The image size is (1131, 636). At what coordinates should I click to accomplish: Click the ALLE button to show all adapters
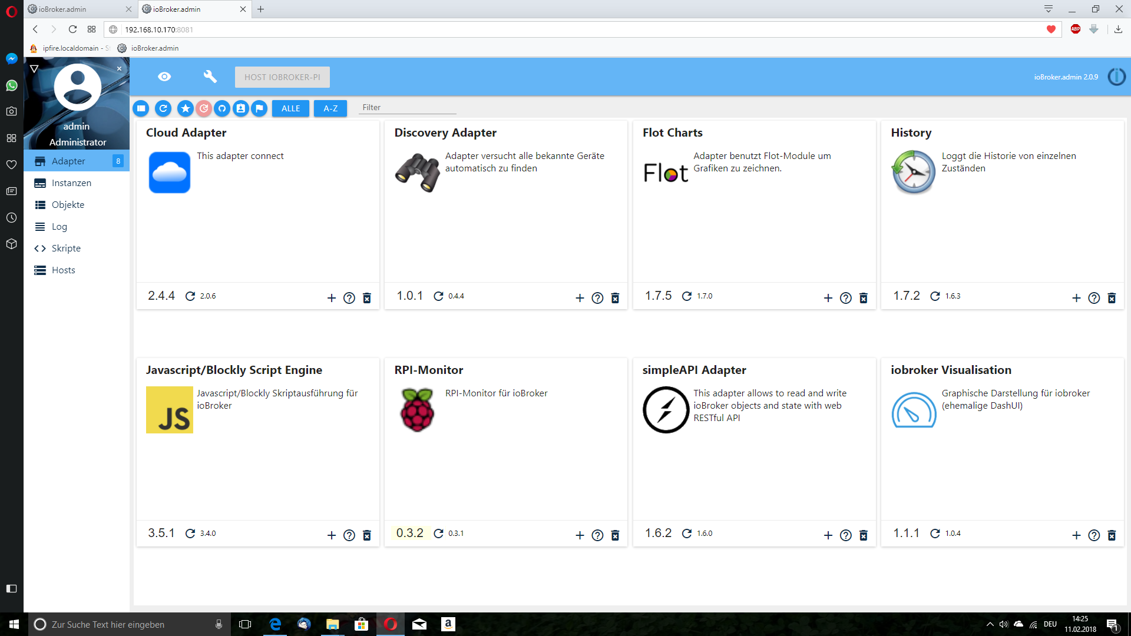(x=290, y=108)
